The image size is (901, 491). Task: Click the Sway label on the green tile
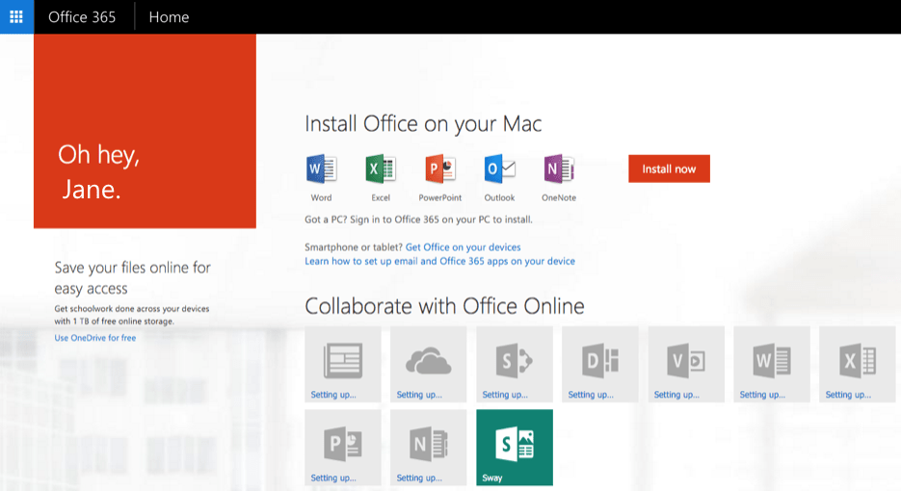(491, 478)
